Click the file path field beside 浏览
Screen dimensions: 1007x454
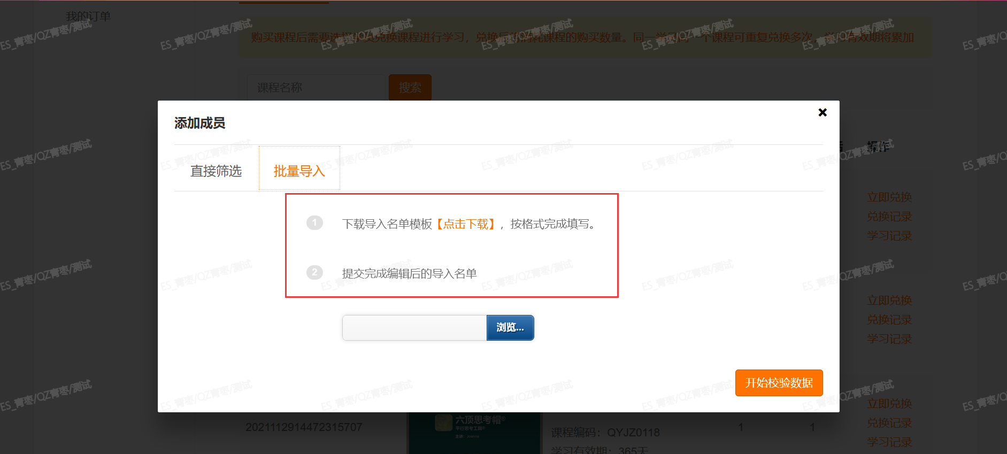click(415, 327)
